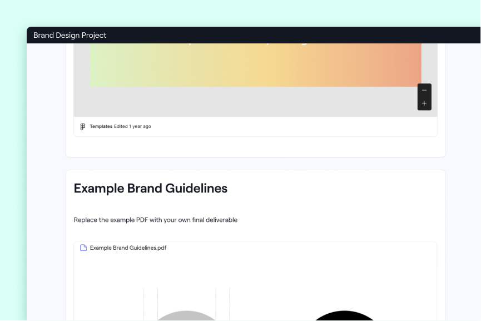Click the replace-PDF instruction text
This screenshot has height=321, width=481.
pyautogui.click(x=155, y=220)
